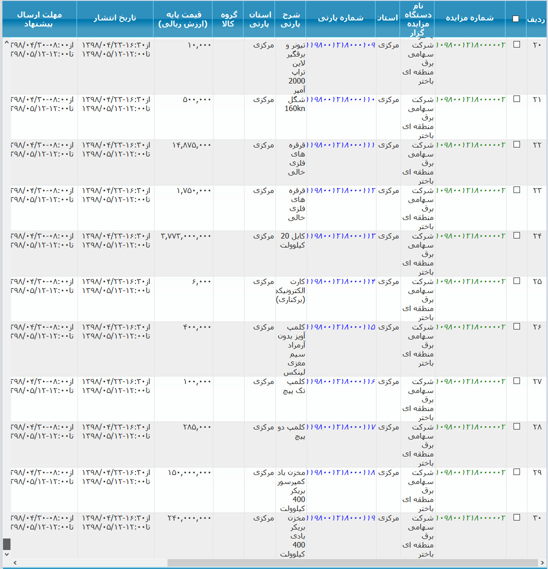
Task: Click the vertical scrollbar down arrow
Action: pyautogui.click(x=6, y=554)
